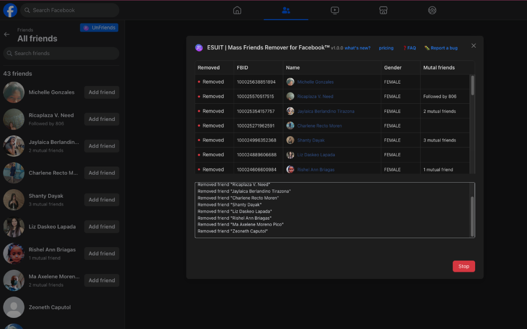Go back using the Friends arrow
527x329 pixels.
[7, 35]
